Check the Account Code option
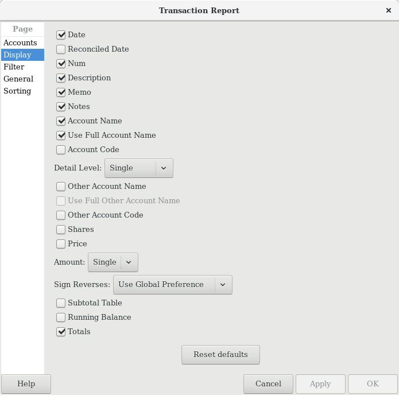Screen dimensions: 399x395 [61, 150]
